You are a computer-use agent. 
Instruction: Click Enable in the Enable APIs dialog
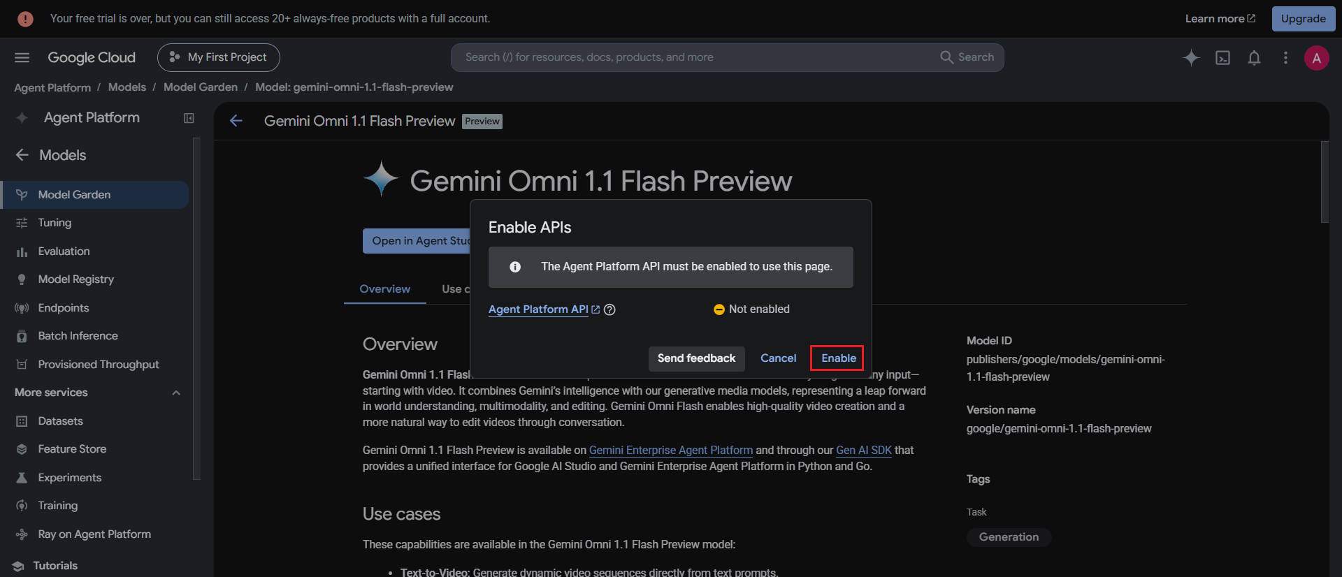[x=838, y=358]
